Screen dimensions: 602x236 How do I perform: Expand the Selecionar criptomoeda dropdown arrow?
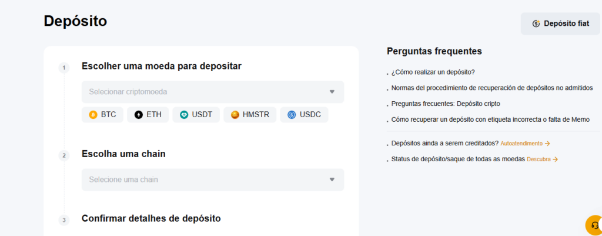[x=332, y=92]
